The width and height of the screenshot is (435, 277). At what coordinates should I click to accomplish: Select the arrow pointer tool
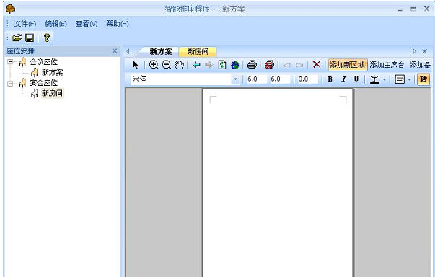point(136,65)
